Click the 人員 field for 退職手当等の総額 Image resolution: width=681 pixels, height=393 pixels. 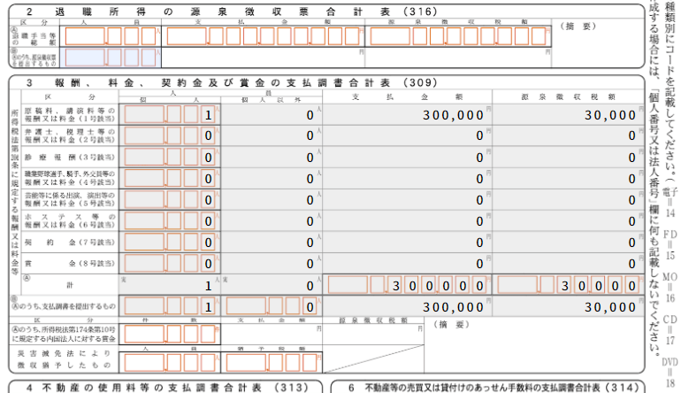[x=111, y=36]
